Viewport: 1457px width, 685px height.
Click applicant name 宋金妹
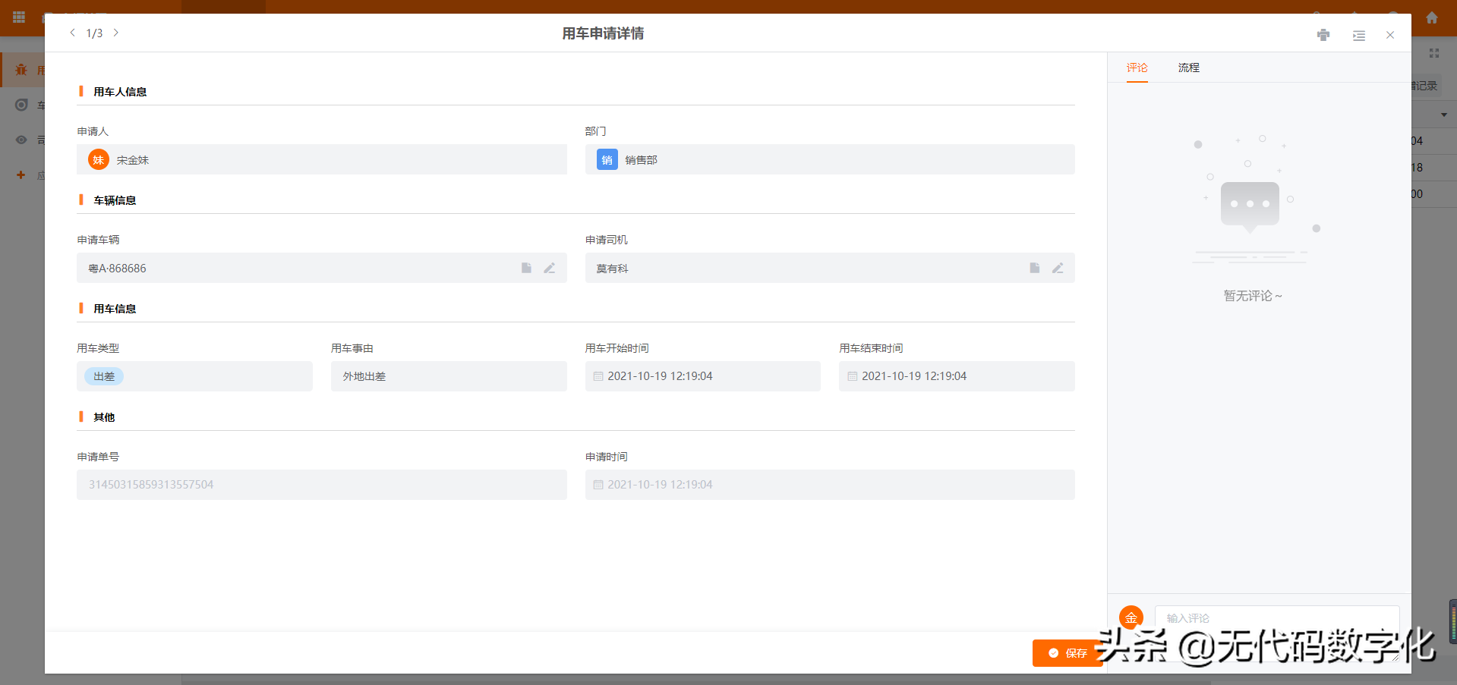pyautogui.click(x=133, y=160)
